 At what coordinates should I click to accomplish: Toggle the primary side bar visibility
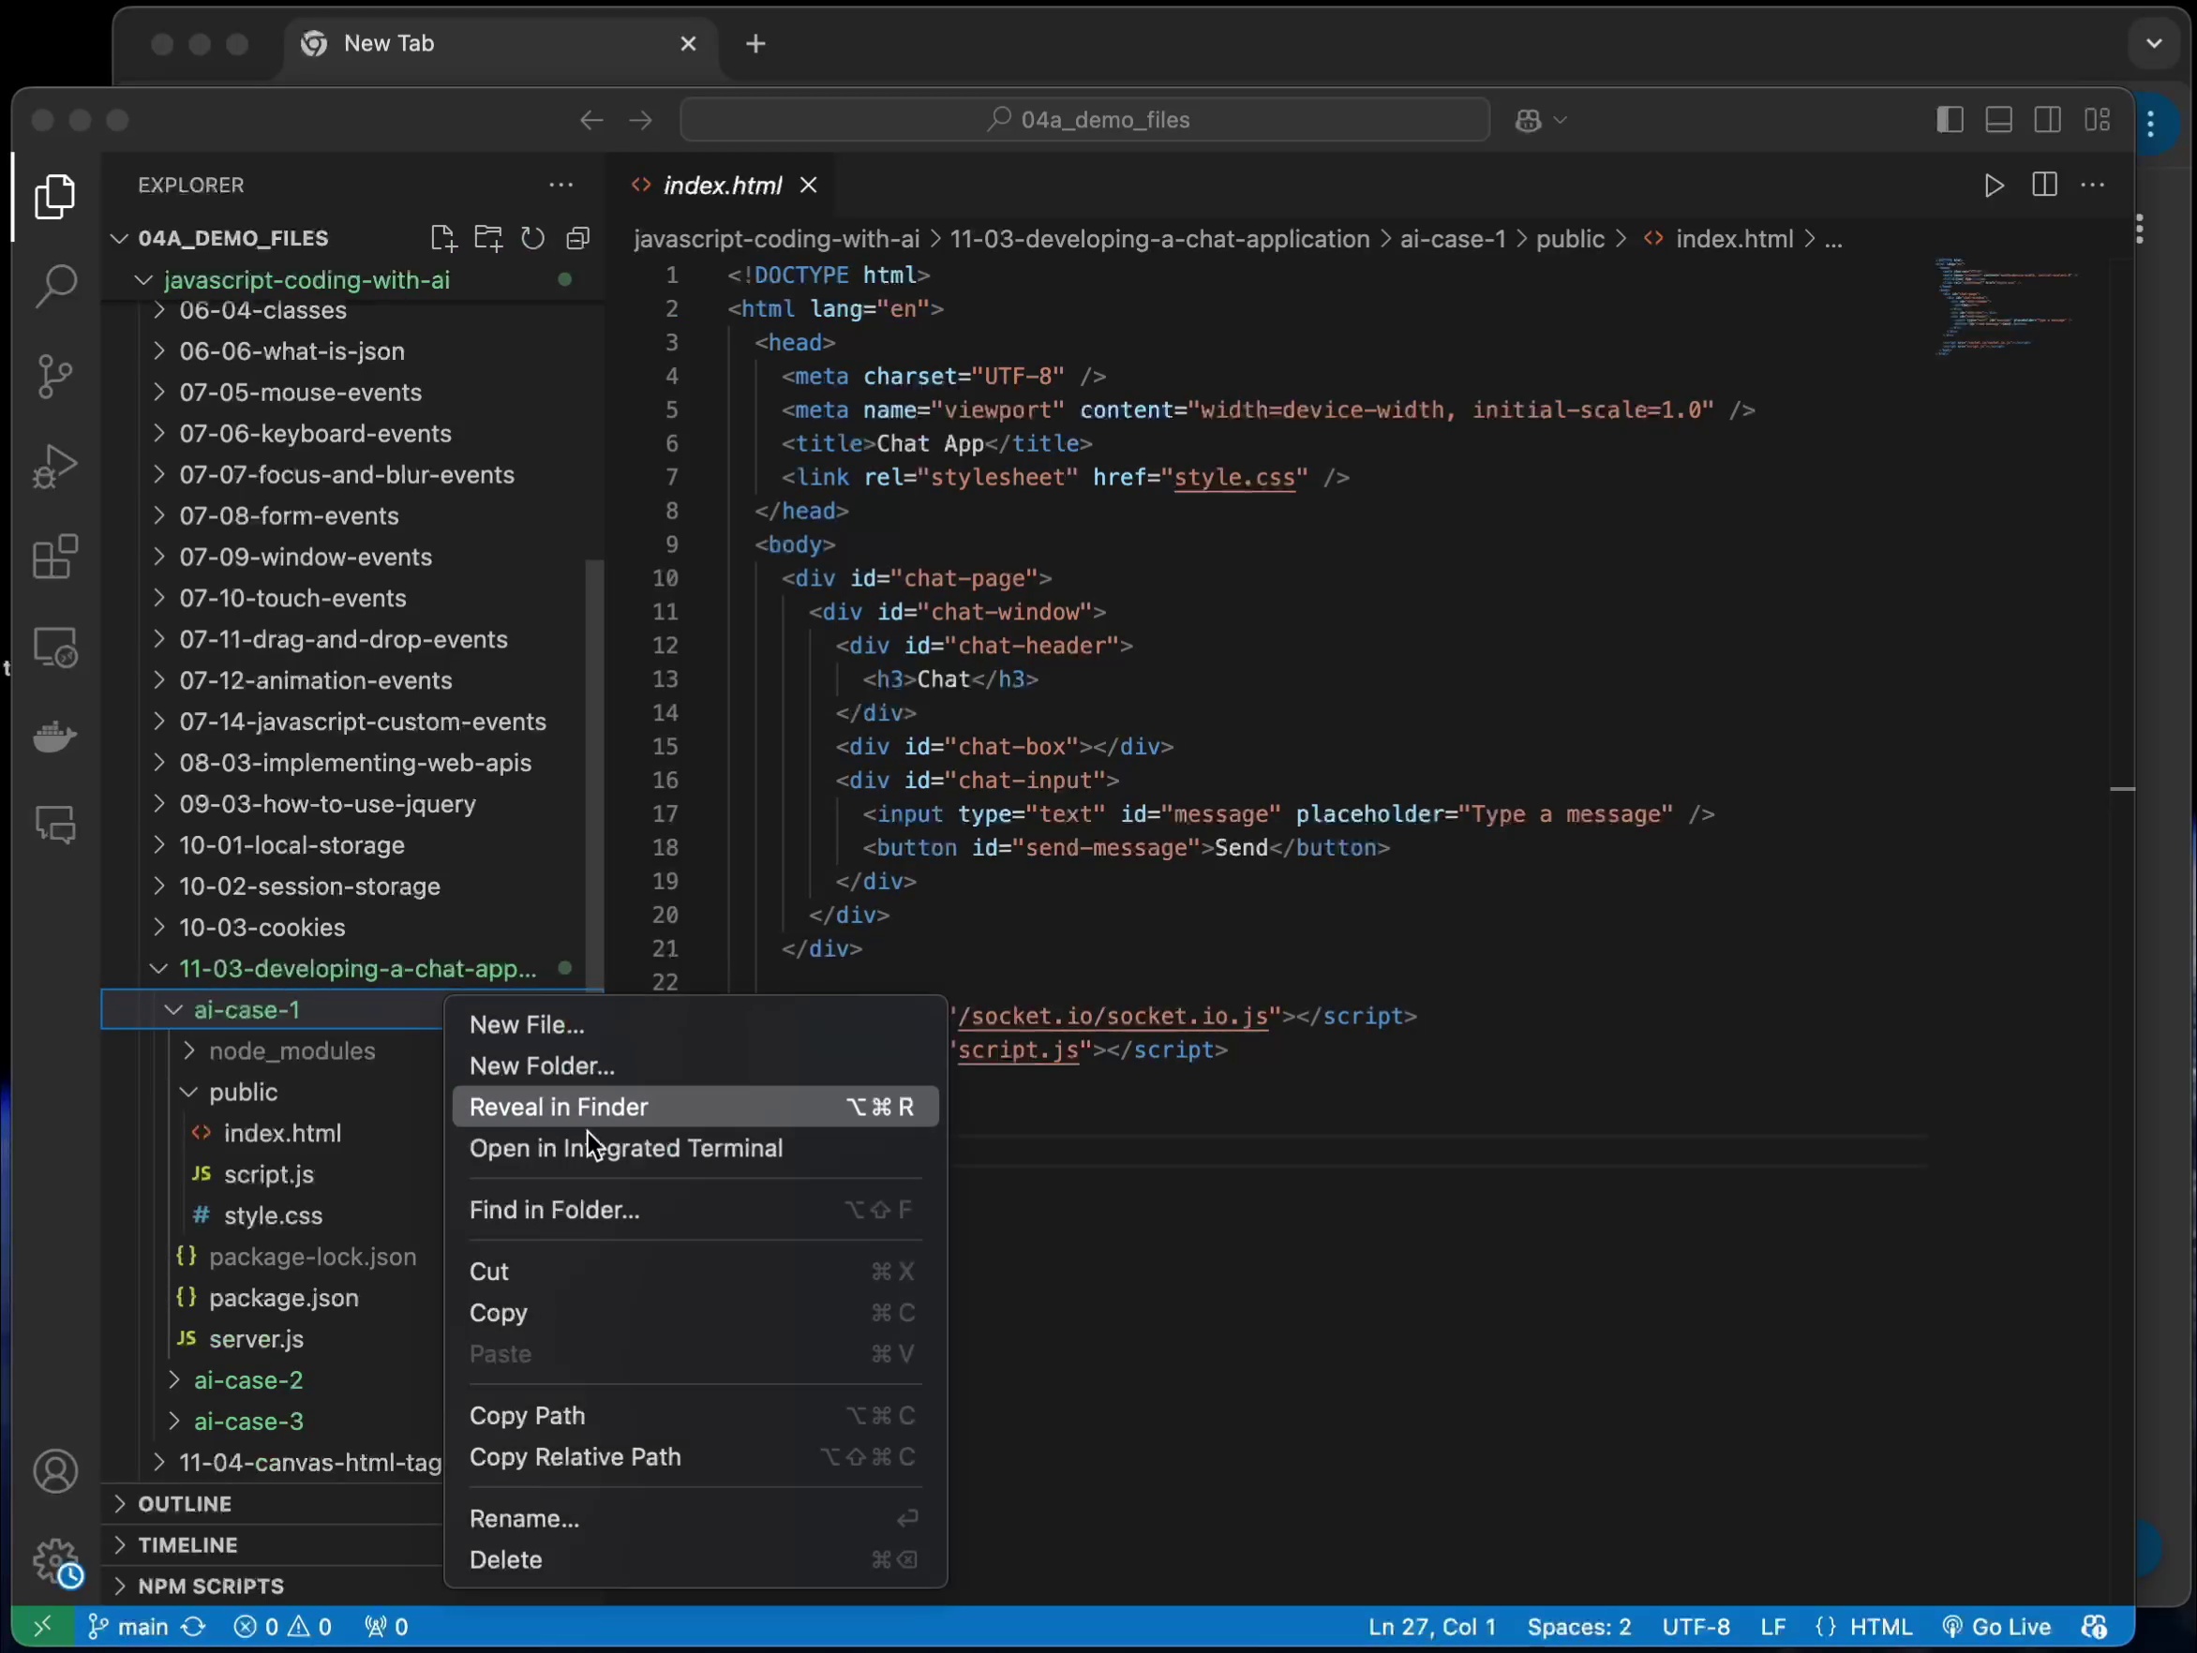[x=1950, y=120]
